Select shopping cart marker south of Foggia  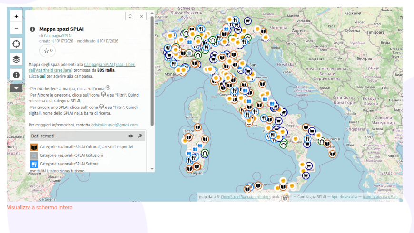click(278, 121)
